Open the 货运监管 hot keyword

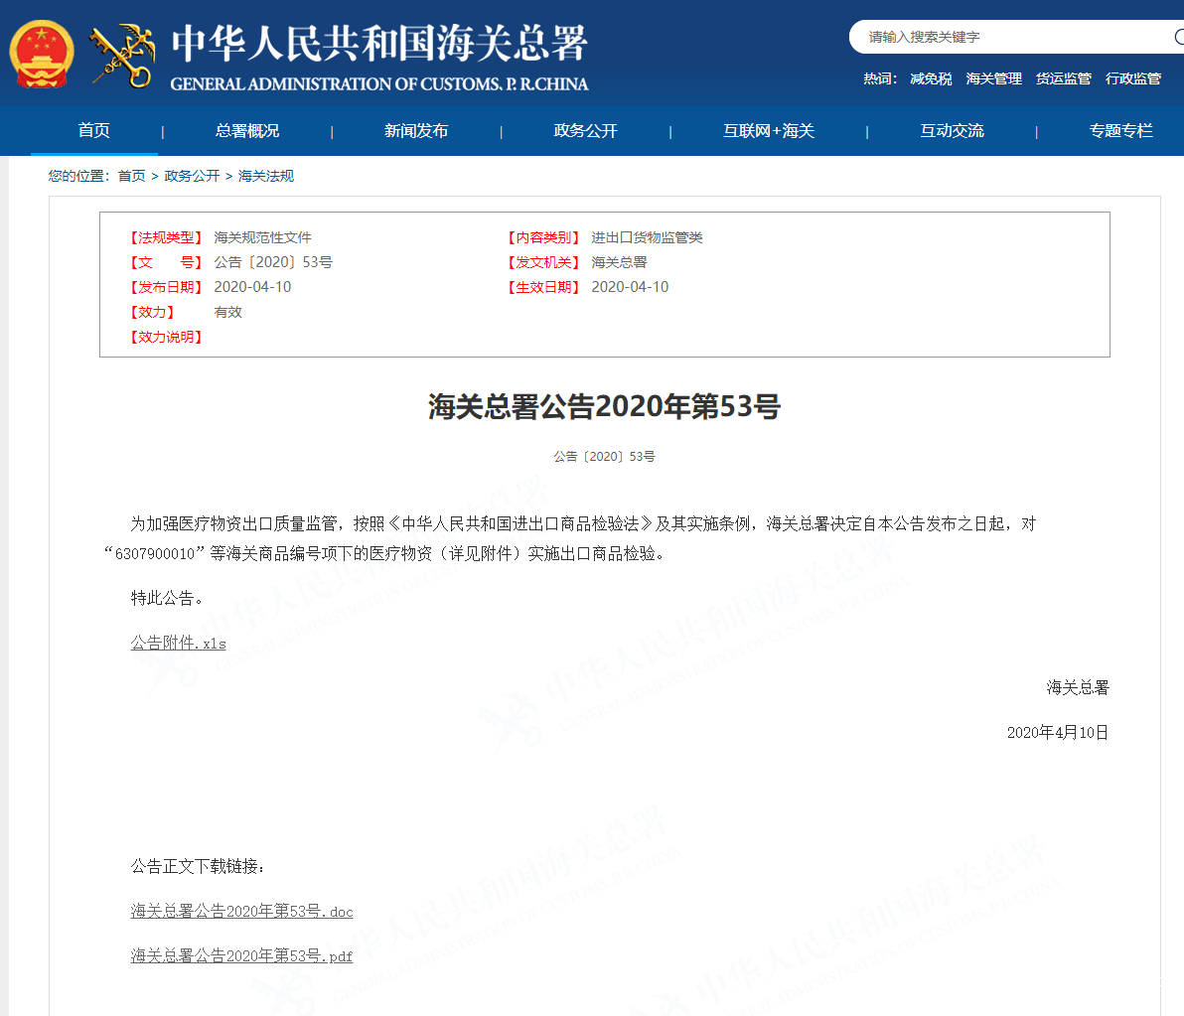point(1063,78)
